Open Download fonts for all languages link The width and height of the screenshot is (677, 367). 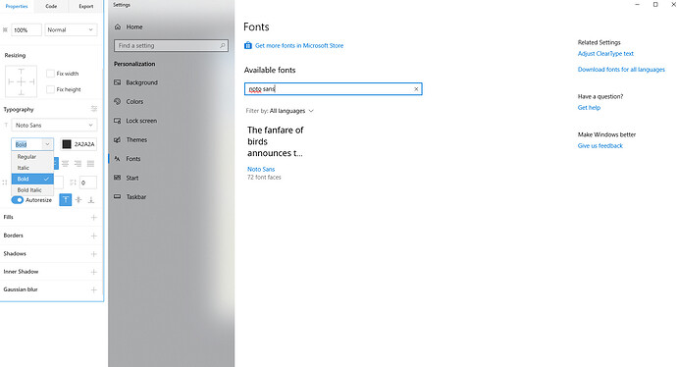(x=621, y=70)
